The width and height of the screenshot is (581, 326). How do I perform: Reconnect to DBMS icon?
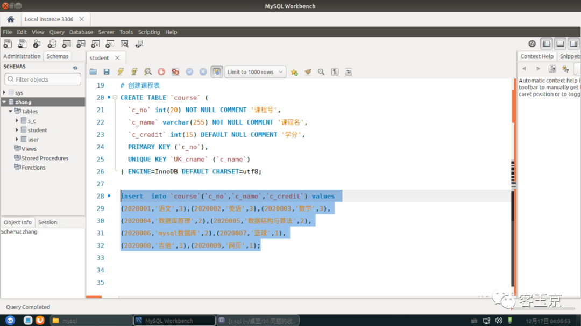[x=139, y=44]
